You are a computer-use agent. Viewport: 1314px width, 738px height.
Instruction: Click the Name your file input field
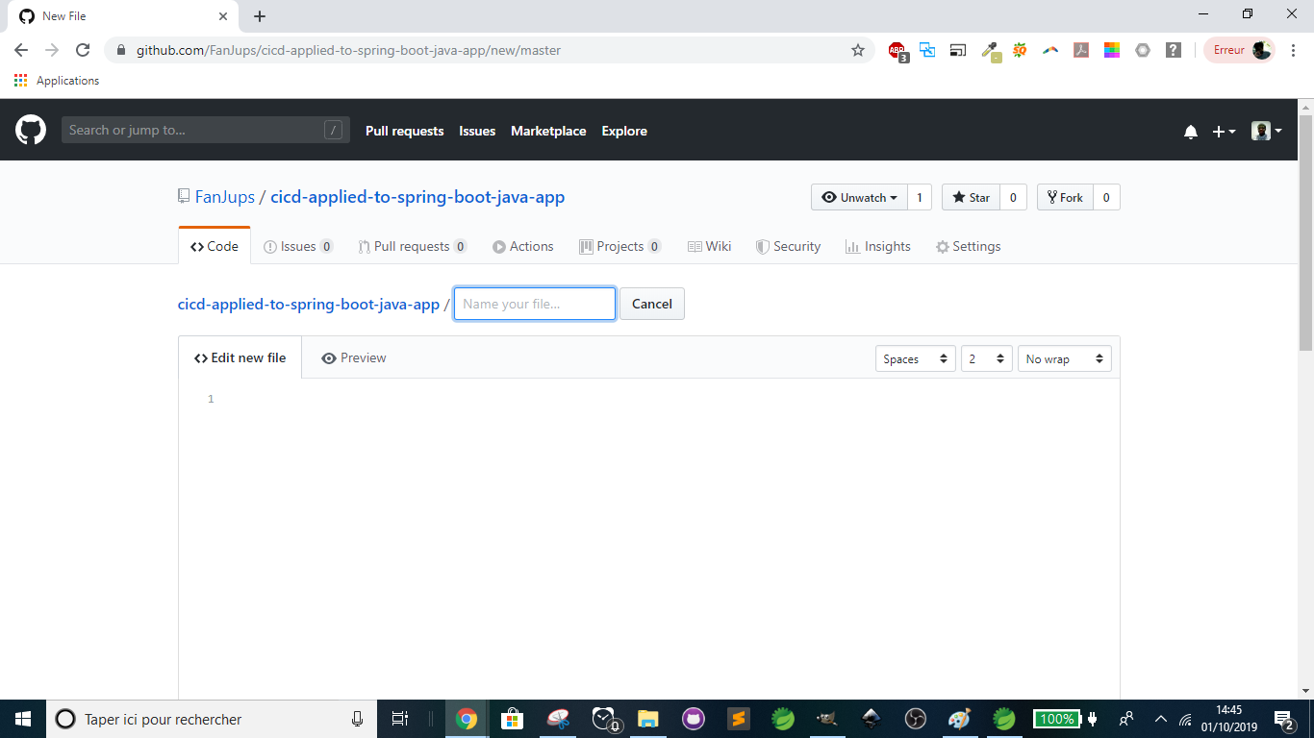tap(534, 303)
